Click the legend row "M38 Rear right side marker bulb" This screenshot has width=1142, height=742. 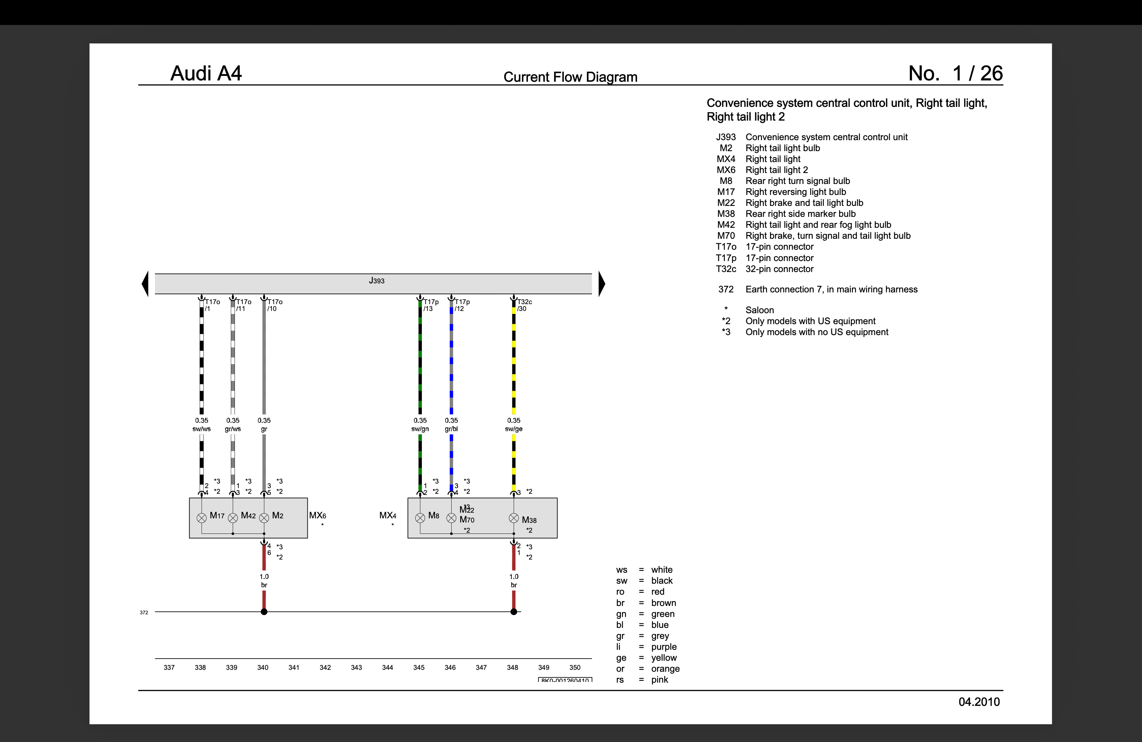click(786, 213)
